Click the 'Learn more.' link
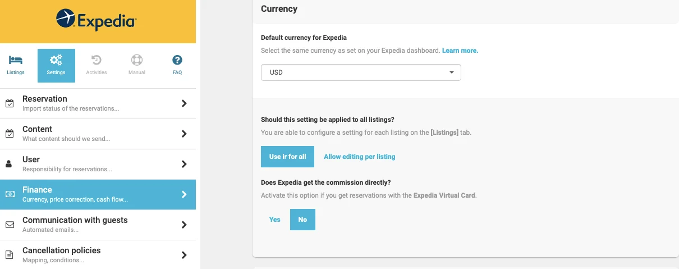This screenshot has height=269, width=679. (x=460, y=51)
